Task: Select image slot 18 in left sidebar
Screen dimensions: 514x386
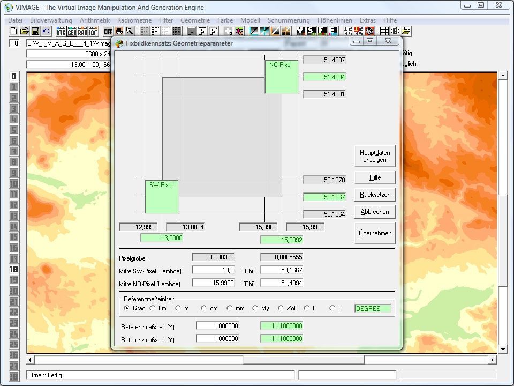Action: [14, 269]
